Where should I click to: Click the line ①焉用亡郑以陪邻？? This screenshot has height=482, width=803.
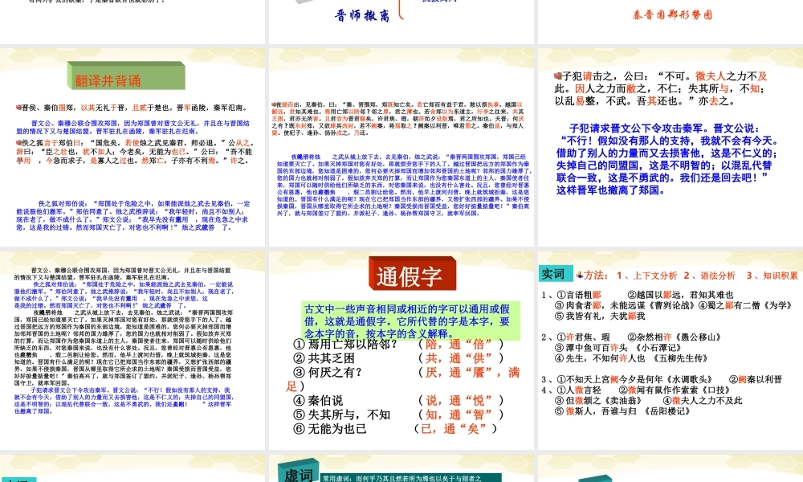tap(345, 344)
